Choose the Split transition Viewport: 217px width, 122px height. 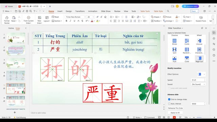point(174,50)
